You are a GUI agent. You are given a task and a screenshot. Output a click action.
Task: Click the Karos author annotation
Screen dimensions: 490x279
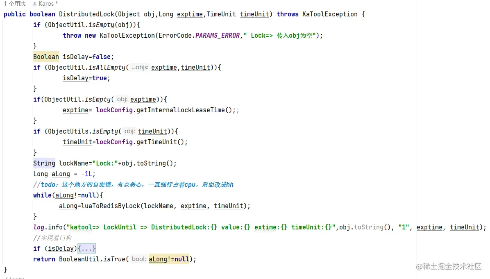tap(45, 4)
